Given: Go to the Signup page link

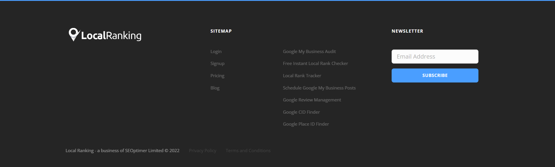Looking at the screenshot, I should (217, 64).
